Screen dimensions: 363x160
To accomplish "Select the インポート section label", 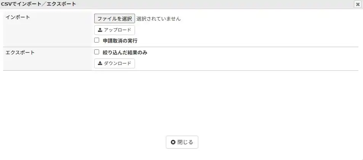I will 18,17.
